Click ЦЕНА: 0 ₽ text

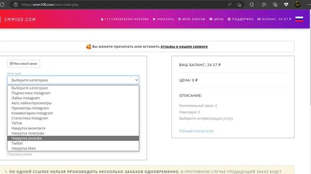[189, 80]
